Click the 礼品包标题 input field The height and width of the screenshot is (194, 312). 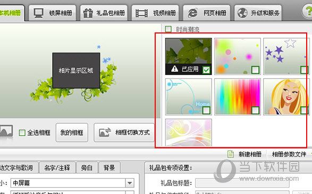(x=242, y=183)
